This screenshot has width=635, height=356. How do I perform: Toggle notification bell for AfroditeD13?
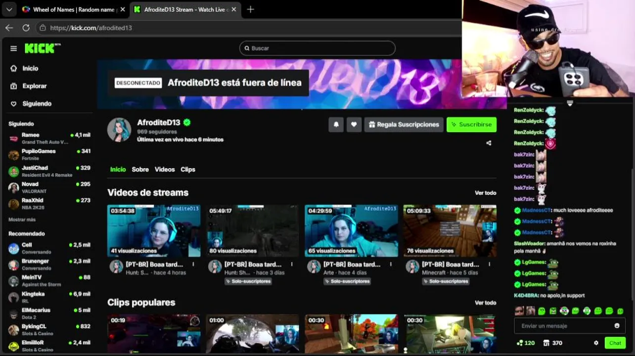click(336, 125)
